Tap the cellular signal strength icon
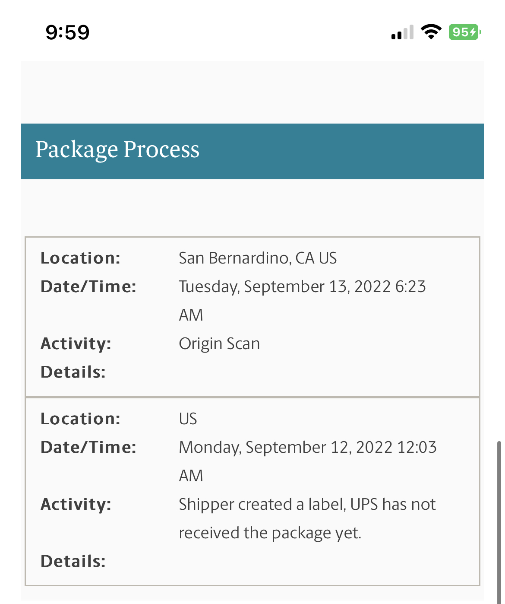Screen dimensions: 505x604 402,32
